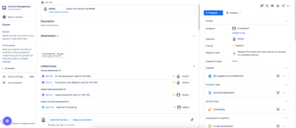Click the paperclip attach icon in comment box
The width and height of the screenshot is (296, 128).
tap(192, 120)
